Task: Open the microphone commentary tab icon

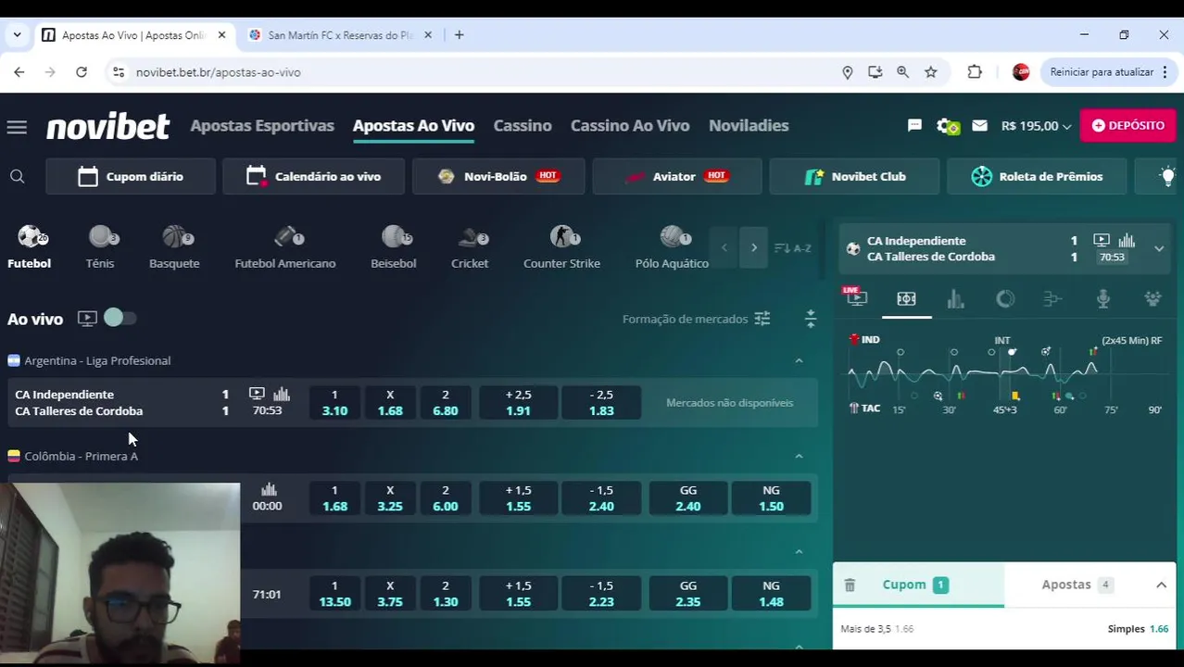Action: 1102,298
